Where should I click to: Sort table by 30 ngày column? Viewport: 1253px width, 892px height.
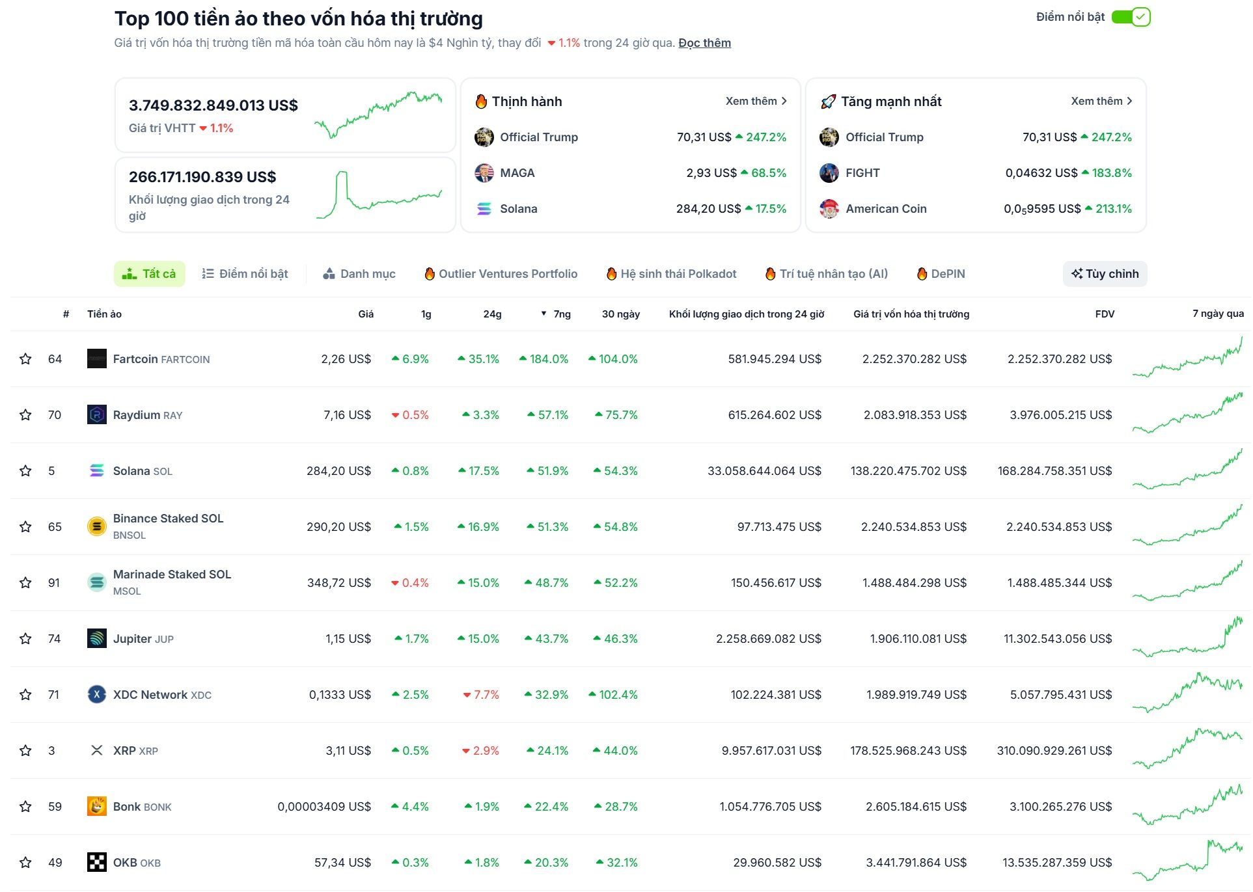tap(621, 314)
